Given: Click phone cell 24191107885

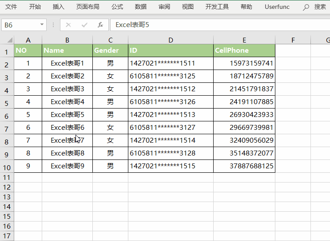Looking at the screenshot, I should click(x=244, y=102).
